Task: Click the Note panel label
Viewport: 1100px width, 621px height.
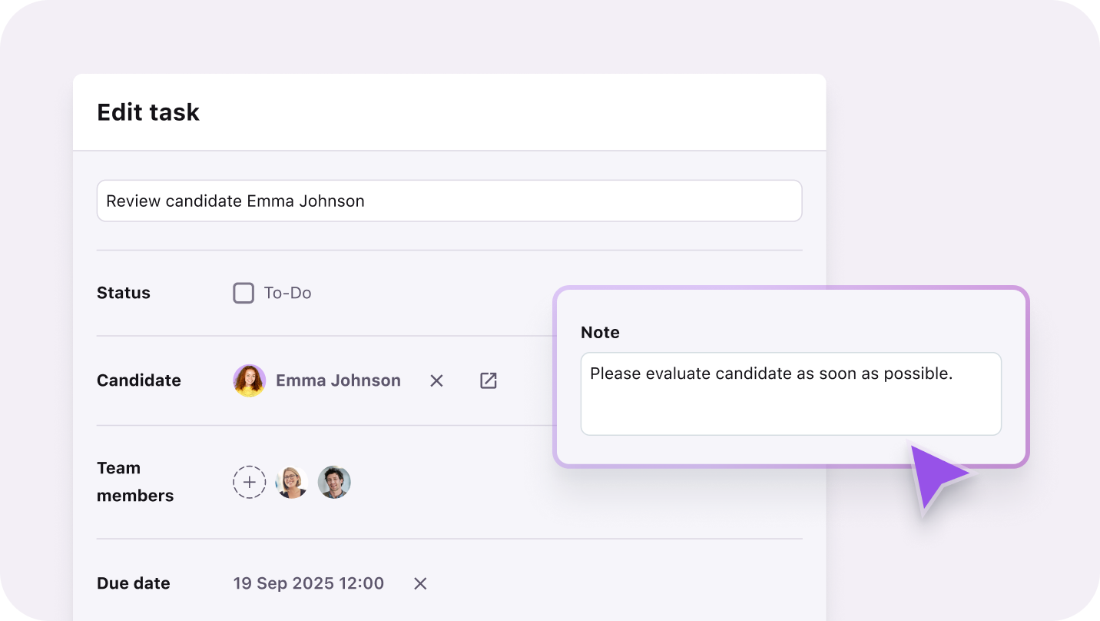Action: pos(600,332)
